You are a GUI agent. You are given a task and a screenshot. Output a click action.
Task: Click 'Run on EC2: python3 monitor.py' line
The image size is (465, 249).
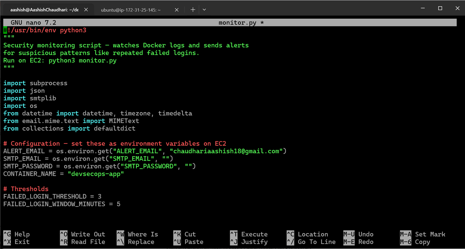[x=60, y=61]
